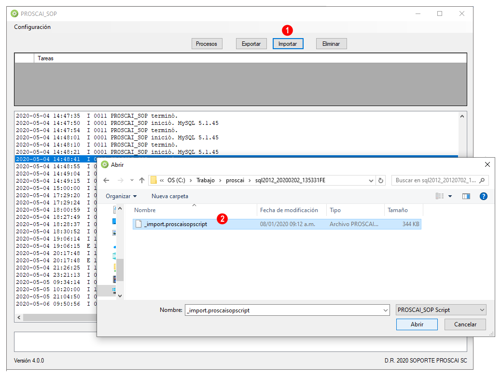Select the proscai breadcrumb
The image size is (501, 377).
[x=235, y=180]
